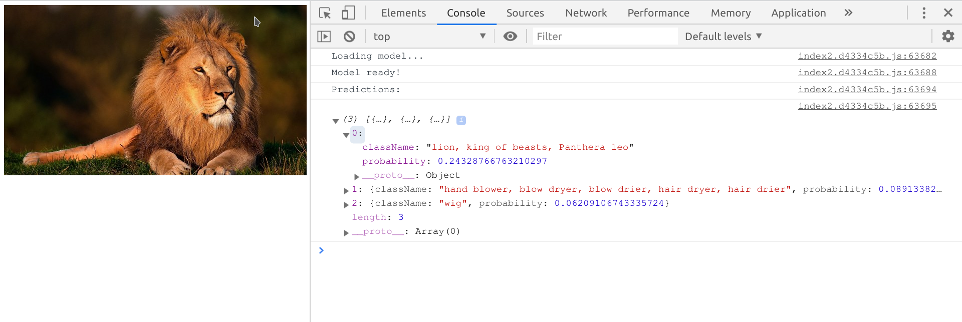Open the Default levels dropdown
The width and height of the screenshot is (962, 322).
(x=724, y=36)
